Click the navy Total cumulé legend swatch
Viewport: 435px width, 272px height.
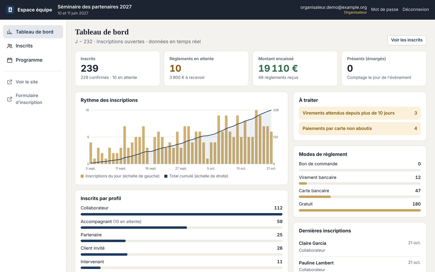click(x=166, y=176)
